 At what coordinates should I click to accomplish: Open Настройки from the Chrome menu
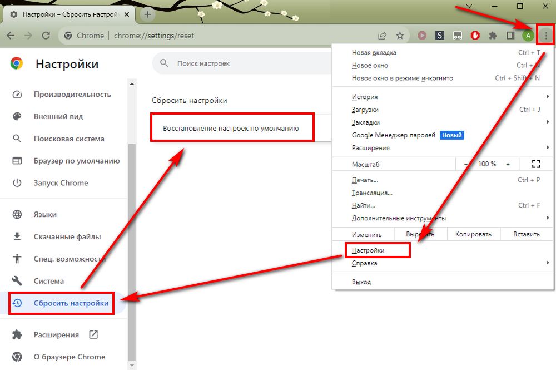(443, 250)
